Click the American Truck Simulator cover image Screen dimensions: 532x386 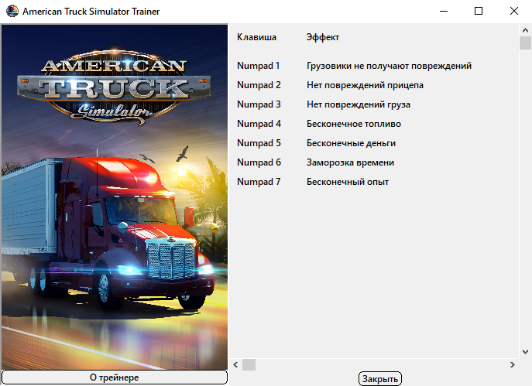point(115,197)
